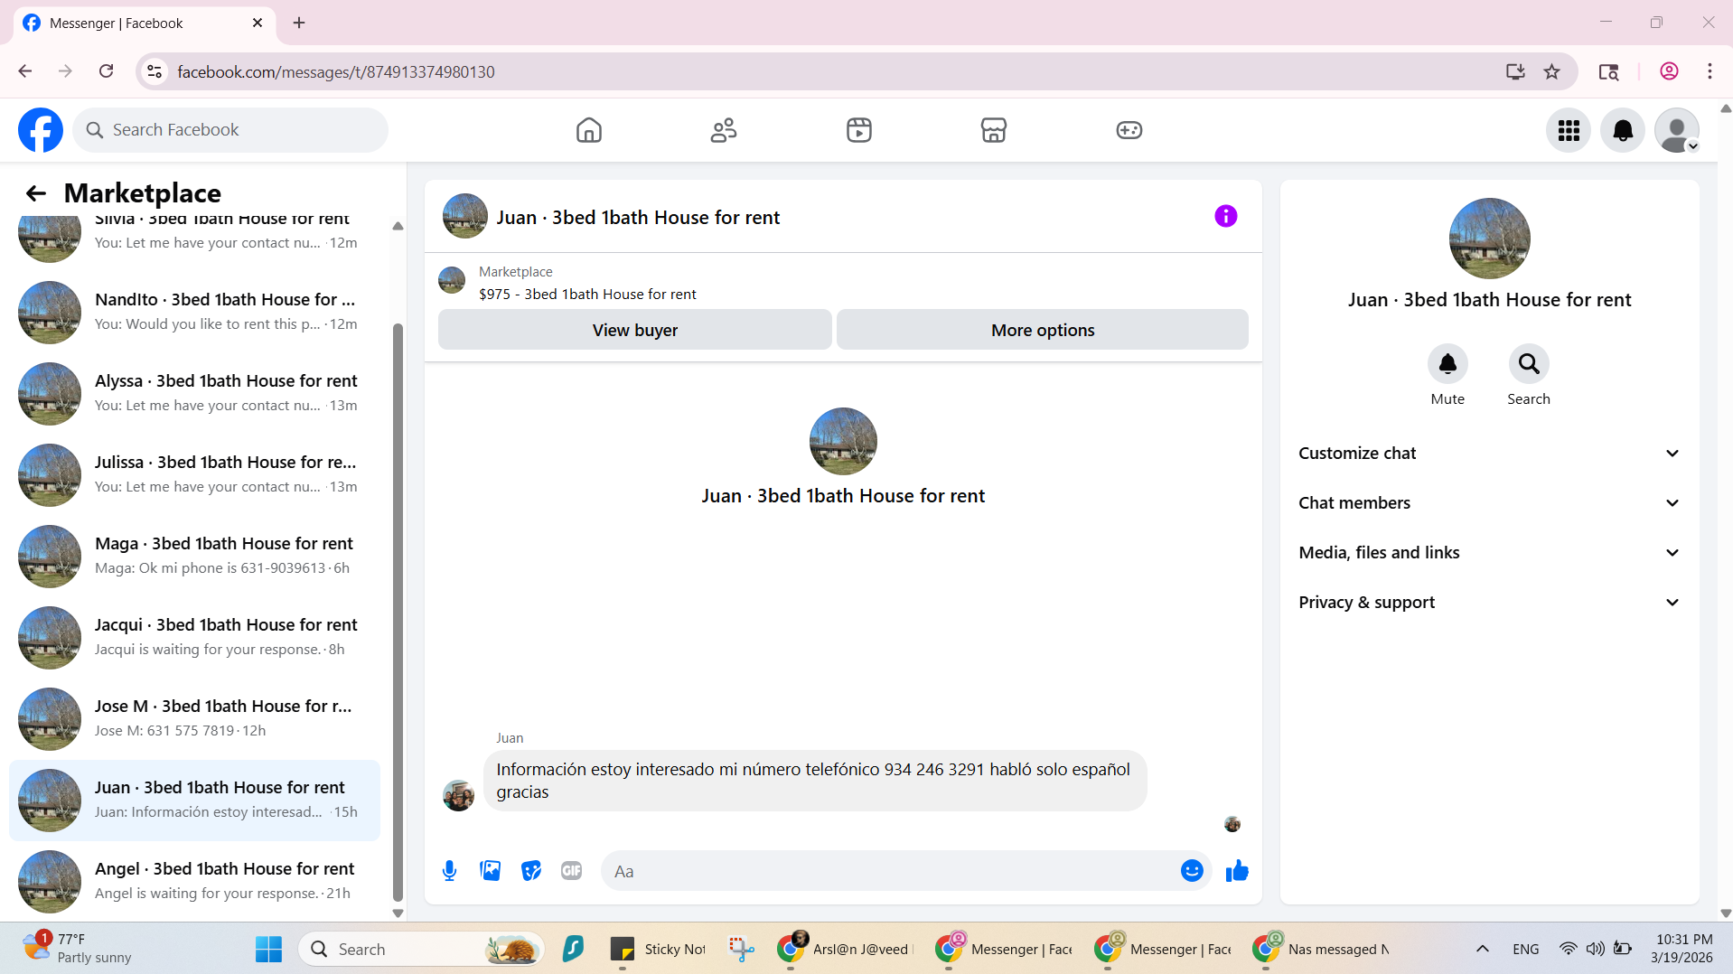
Task: Open the notifications bell icon
Action: (1623, 130)
